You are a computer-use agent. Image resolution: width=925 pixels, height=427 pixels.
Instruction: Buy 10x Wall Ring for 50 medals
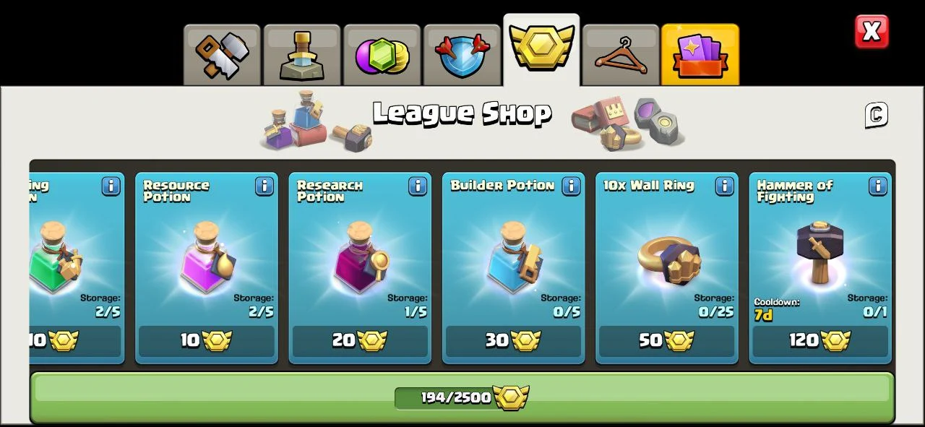click(x=667, y=341)
